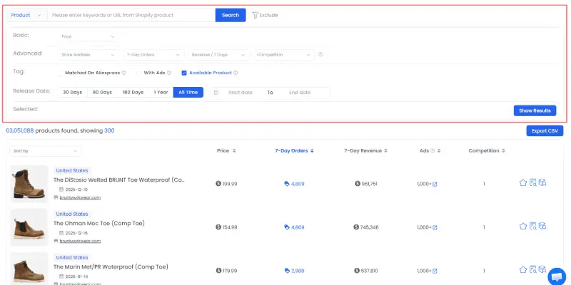Click the Start date field
The image size is (571, 285).
(241, 93)
